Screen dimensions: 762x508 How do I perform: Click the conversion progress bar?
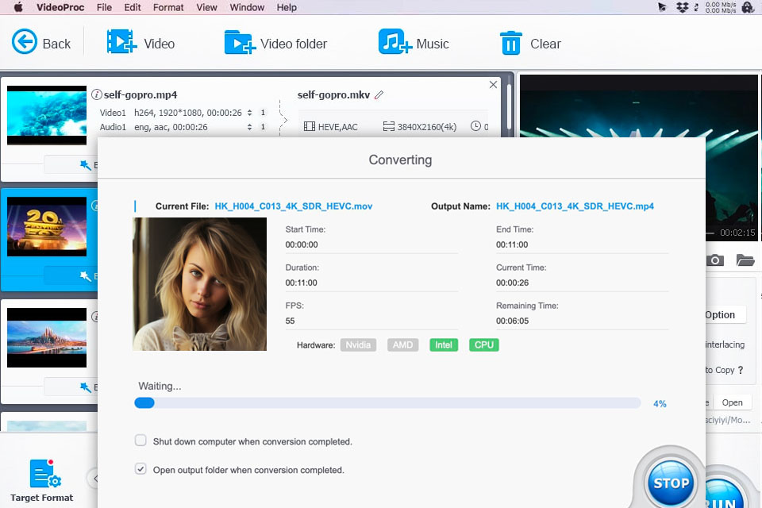coord(387,403)
